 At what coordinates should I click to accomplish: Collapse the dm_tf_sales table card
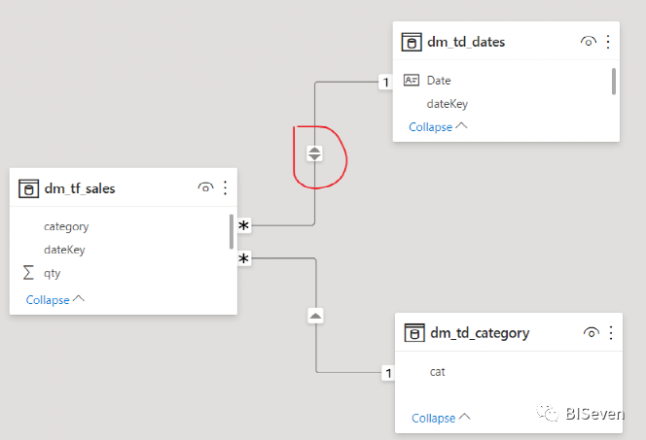tap(54, 300)
